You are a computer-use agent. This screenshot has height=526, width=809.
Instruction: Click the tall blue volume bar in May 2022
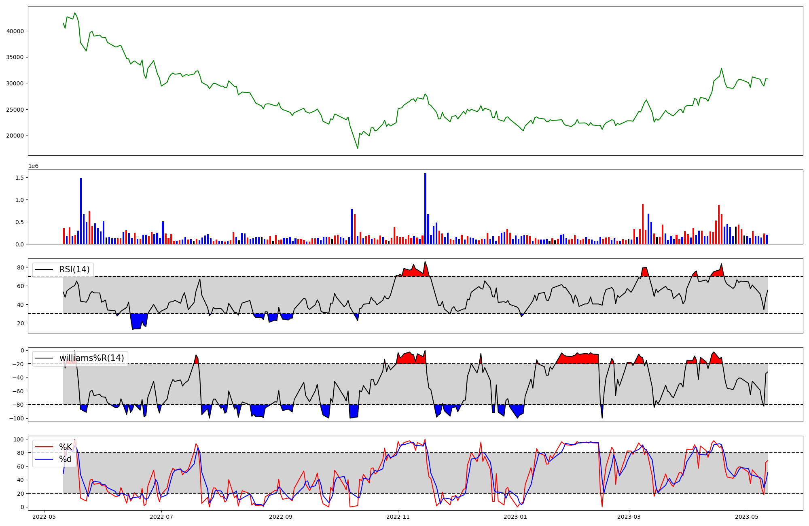(81, 210)
